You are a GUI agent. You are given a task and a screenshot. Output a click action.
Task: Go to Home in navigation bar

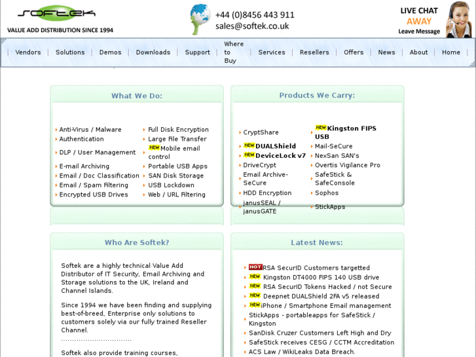[451, 52]
